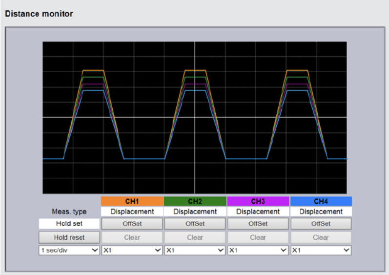Open the CH1 X1 magnification dropdown
This screenshot has width=389, height=275.
(x=132, y=250)
